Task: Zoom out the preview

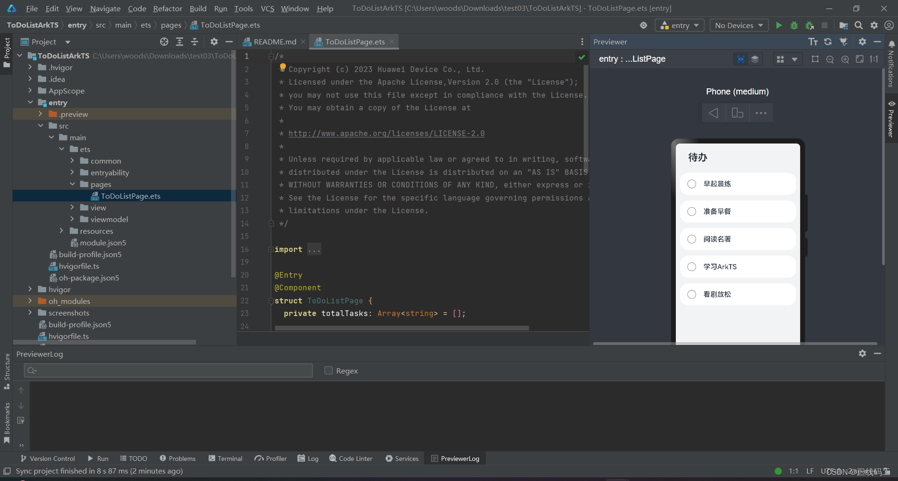Action: pyautogui.click(x=830, y=59)
